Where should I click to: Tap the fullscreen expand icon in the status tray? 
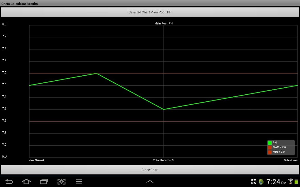tap(254, 182)
